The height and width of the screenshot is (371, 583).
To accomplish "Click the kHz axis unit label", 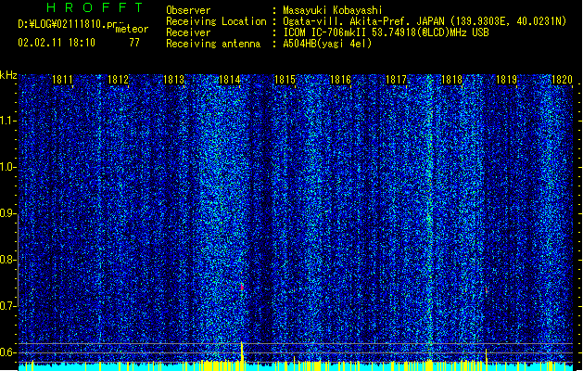I will pyautogui.click(x=8, y=75).
